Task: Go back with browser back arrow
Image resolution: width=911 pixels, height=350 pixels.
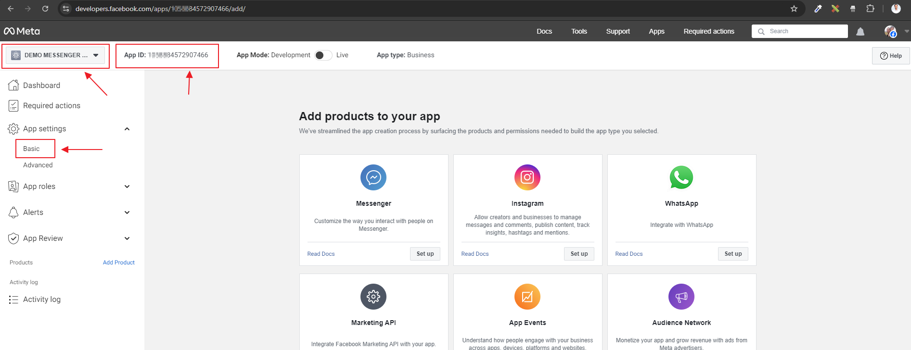Action: pyautogui.click(x=11, y=9)
